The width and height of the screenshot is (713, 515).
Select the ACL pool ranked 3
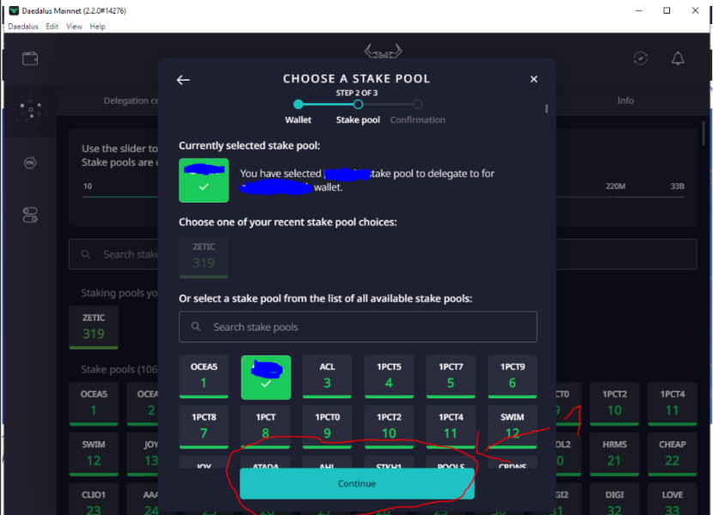(327, 376)
